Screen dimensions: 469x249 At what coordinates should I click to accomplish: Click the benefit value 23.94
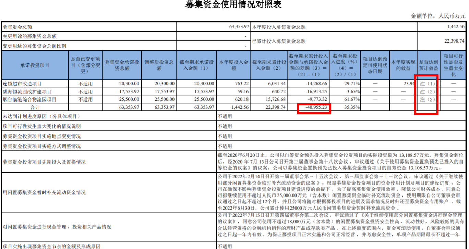pyautogui.click(x=410, y=84)
